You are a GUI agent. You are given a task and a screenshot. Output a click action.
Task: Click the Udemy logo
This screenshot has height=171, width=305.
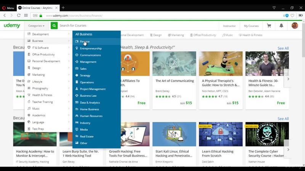pos(12,25)
